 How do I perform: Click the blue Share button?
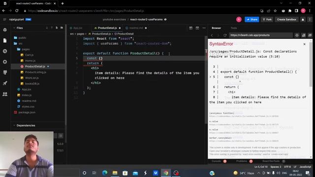click(252, 20)
